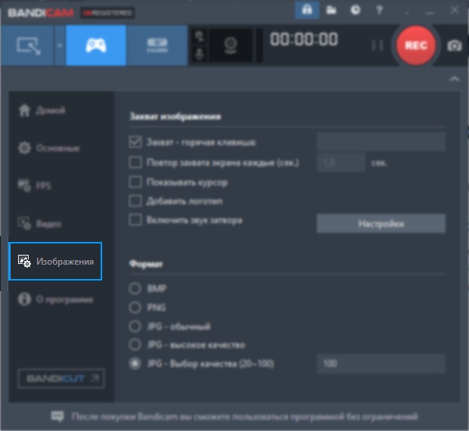The width and height of the screenshot is (469, 431).
Task: Toggle the microphone icon
Action: click(199, 54)
